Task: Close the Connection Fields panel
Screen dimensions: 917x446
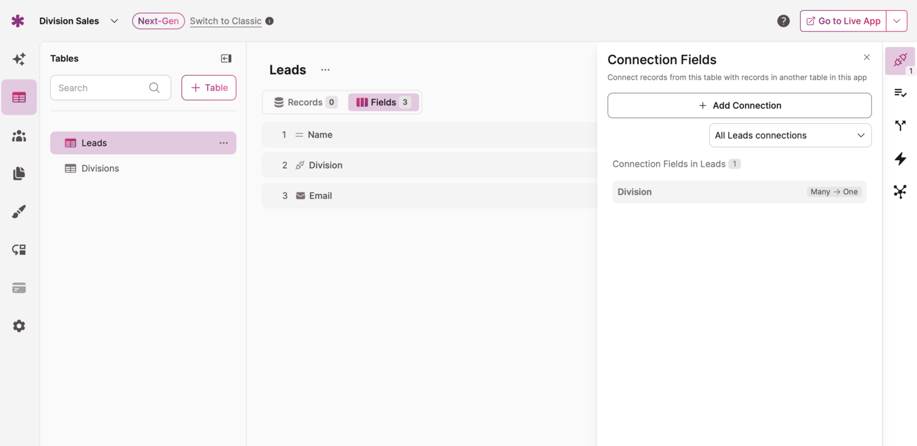Action: pos(866,57)
